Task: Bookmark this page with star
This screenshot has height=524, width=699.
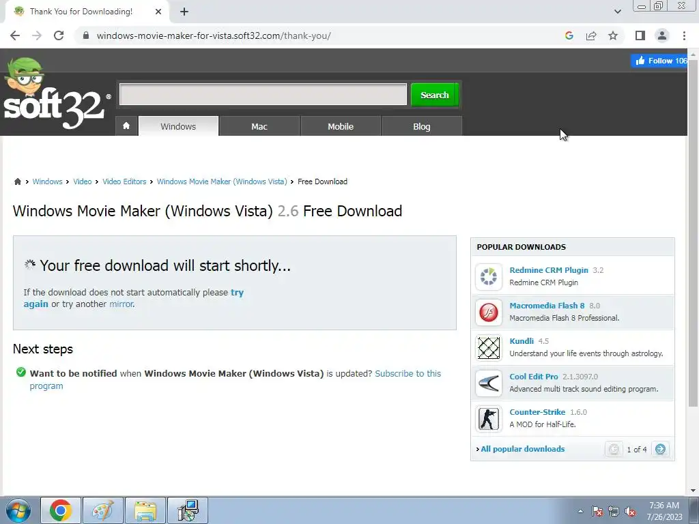Action: pyautogui.click(x=613, y=35)
